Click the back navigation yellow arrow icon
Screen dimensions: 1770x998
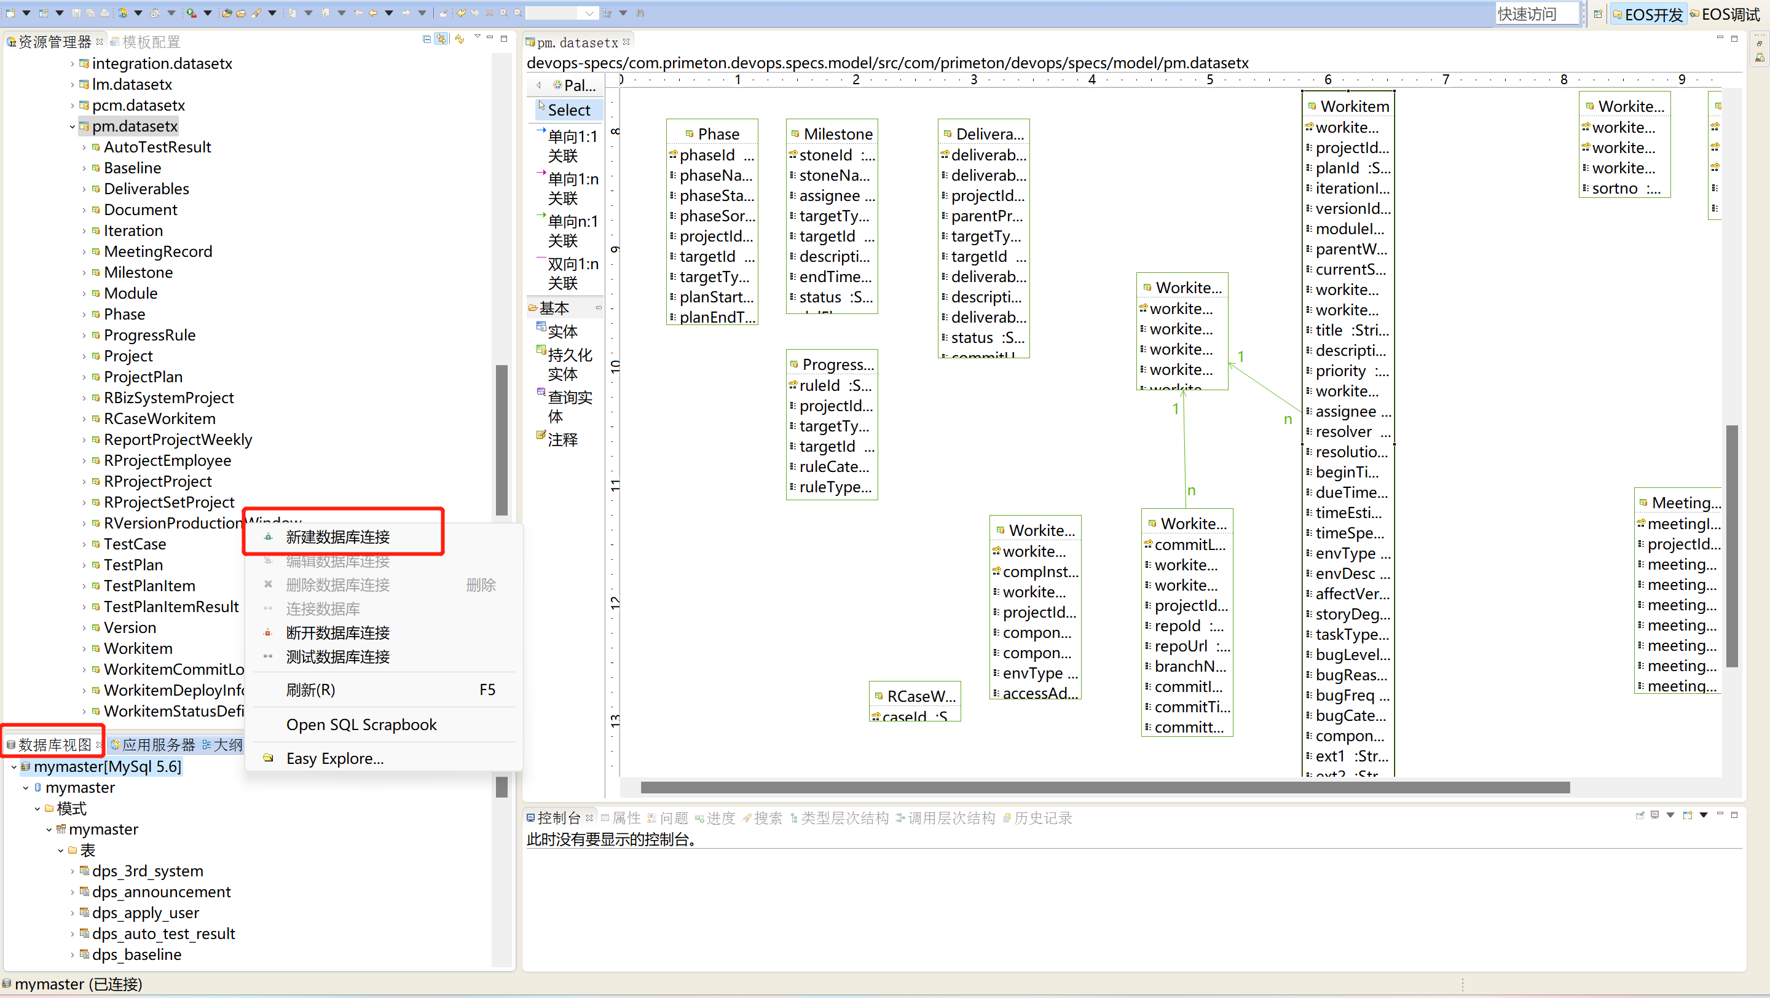pyautogui.click(x=373, y=12)
